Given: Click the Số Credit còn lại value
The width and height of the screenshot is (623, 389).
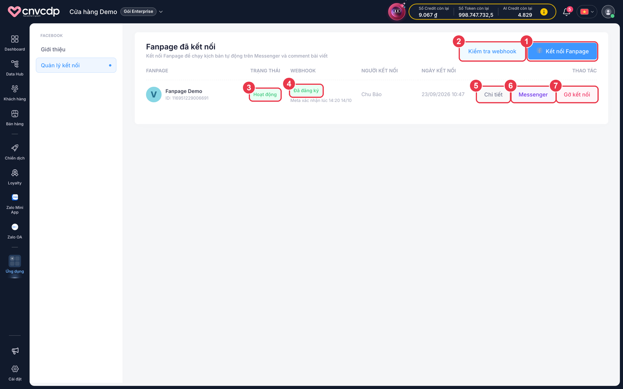Looking at the screenshot, I should [428, 15].
